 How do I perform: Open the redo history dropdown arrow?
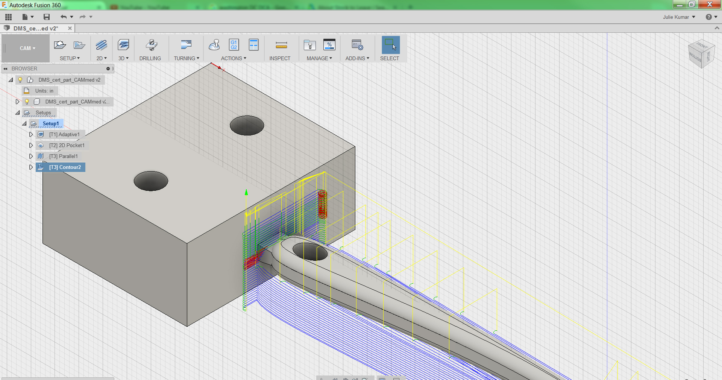(91, 17)
